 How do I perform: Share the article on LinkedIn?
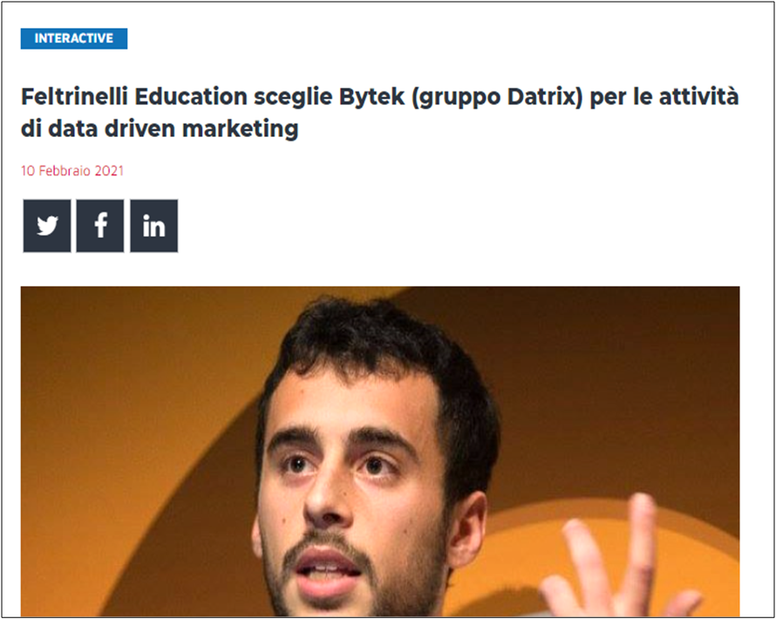(x=154, y=226)
